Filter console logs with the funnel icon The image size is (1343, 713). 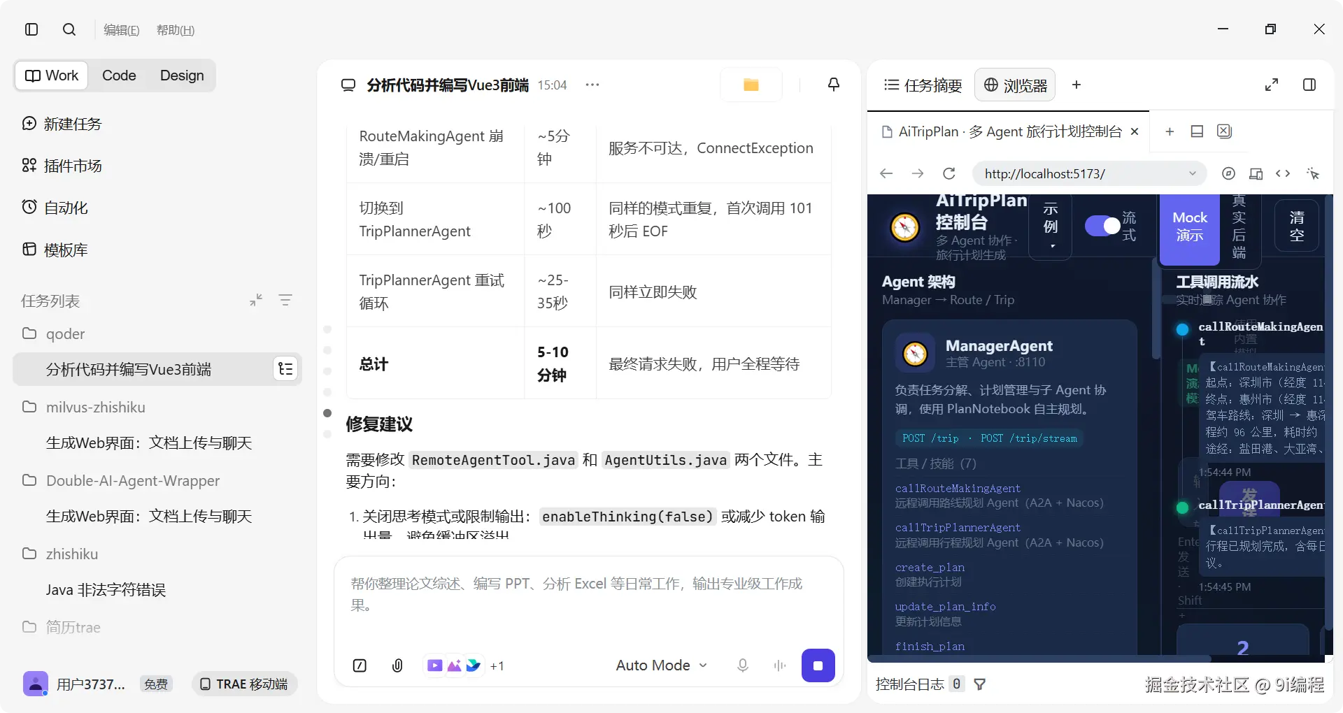click(980, 684)
